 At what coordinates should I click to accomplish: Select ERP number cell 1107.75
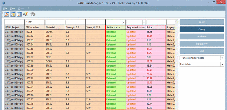point(35,91)
